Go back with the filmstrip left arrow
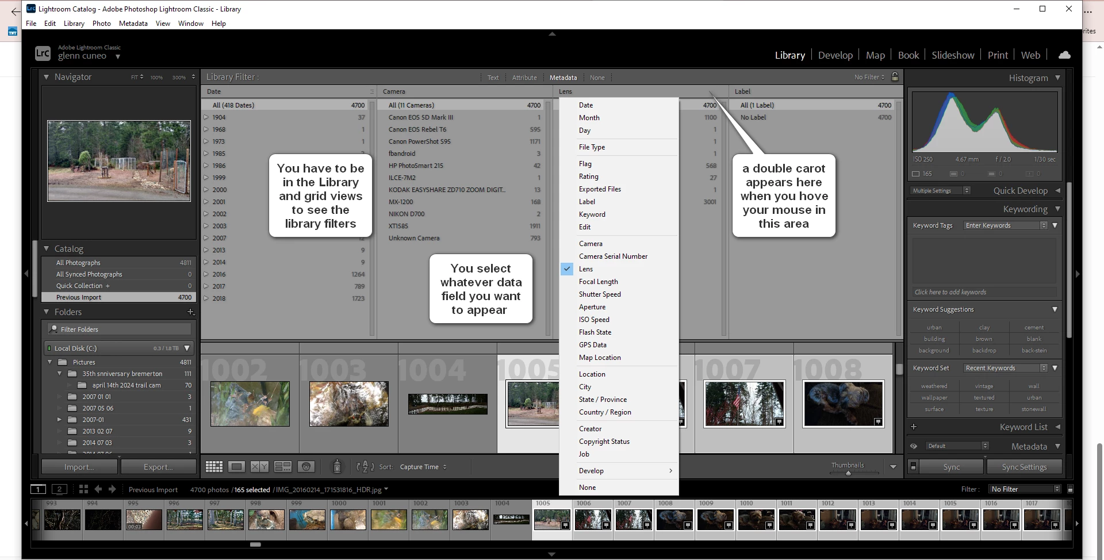 click(98, 489)
